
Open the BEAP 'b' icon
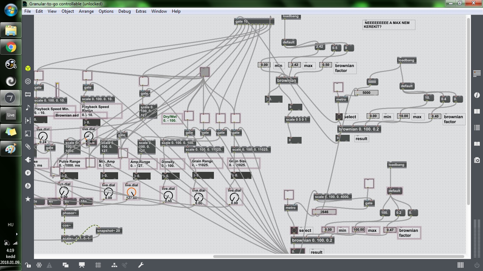28,186
